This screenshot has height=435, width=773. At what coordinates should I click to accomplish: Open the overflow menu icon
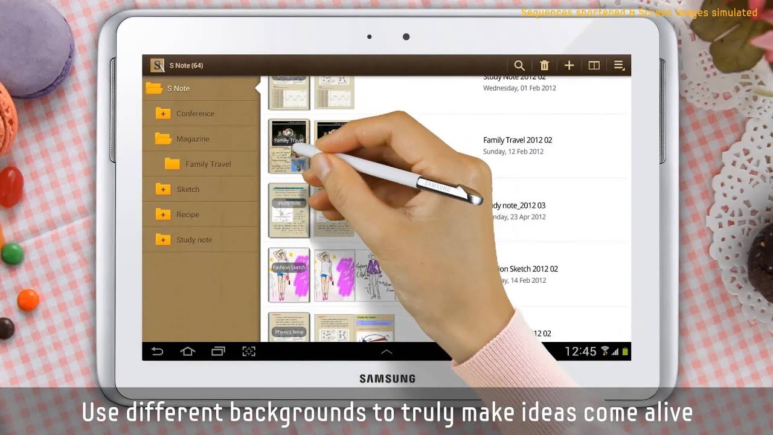(x=619, y=65)
